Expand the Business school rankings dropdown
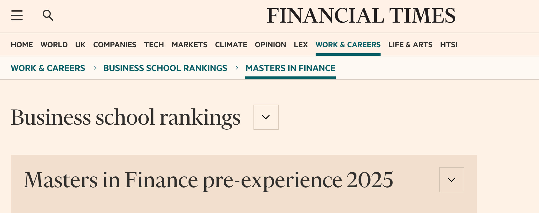Image resolution: width=539 pixels, height=213 pixels. (266, 117)
